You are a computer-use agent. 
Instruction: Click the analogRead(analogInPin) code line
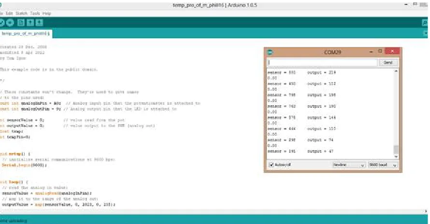[46, 193]
